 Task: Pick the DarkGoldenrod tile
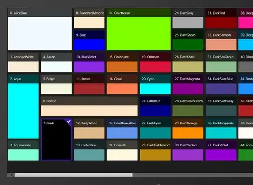tap(155, 151)
